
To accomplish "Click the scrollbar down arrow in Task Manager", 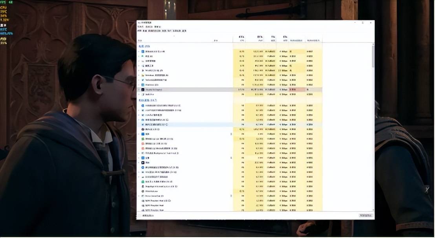I will pos(373,210).
